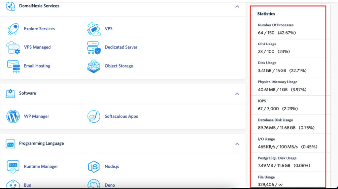This screenshot has height=189, width=338.
Task: Click the DomaiNesia Services header title
Action: (39, 6)
